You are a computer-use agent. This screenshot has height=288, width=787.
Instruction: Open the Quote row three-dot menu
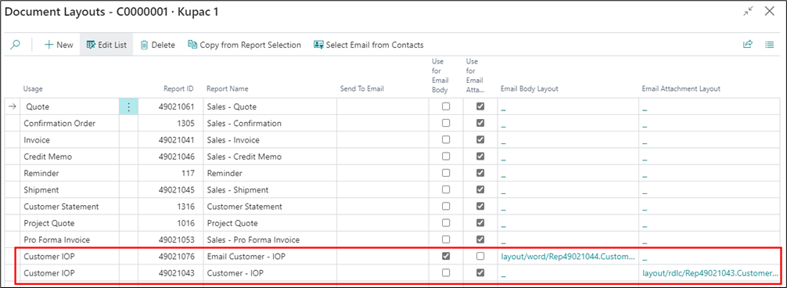pyautogui.click(x=128, y=106)
